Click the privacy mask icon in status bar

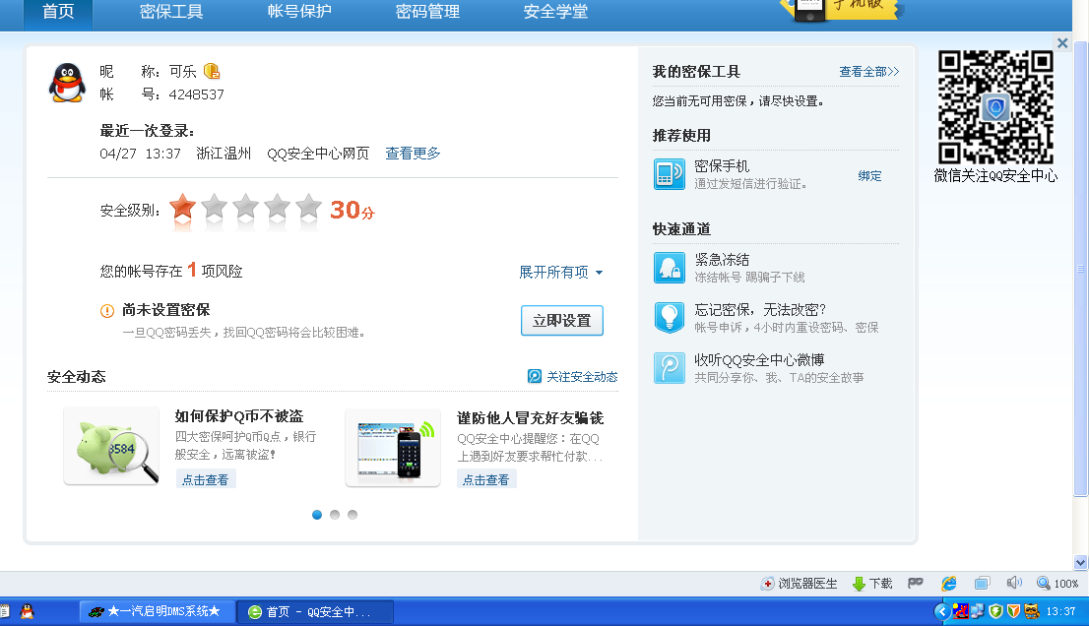click(x=916, y=583)
